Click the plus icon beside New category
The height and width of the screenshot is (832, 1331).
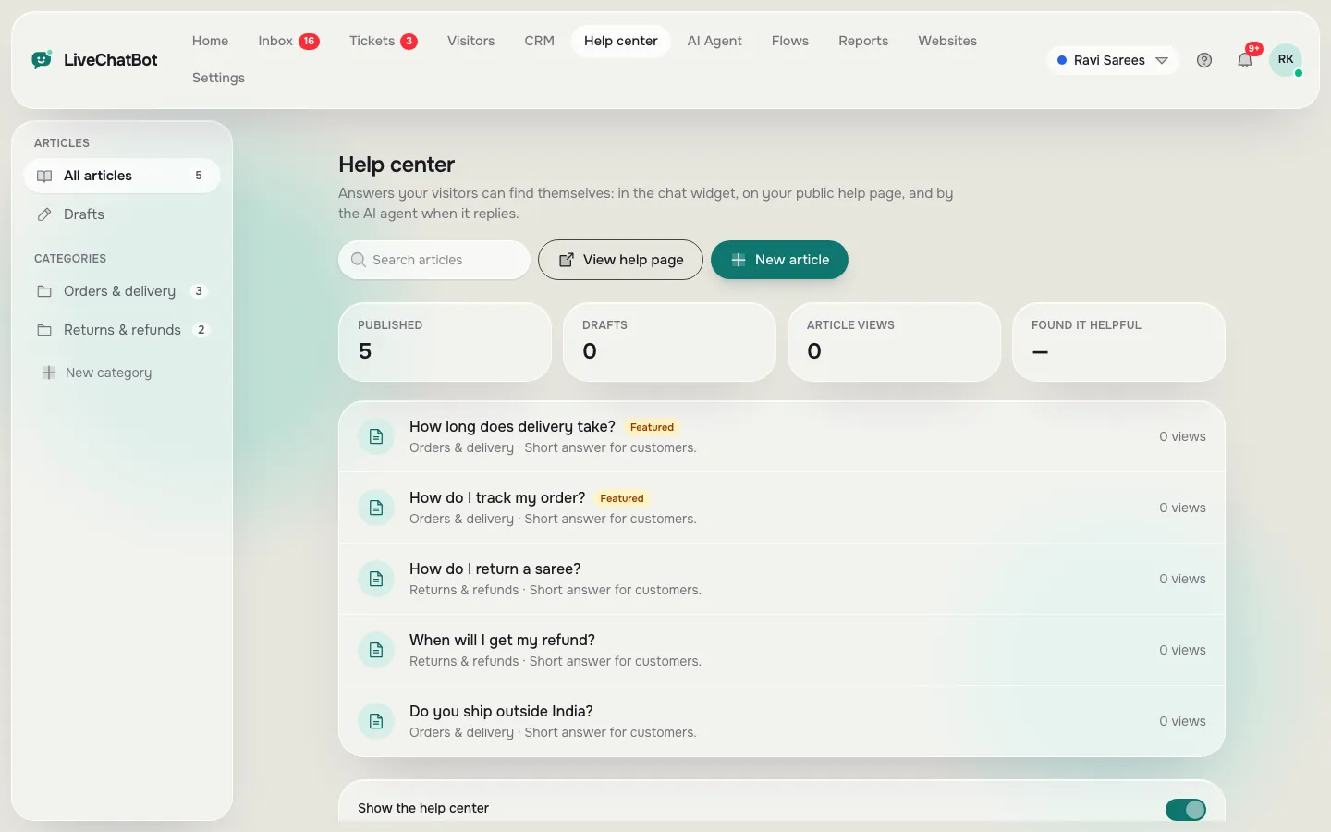(x=49, y=373)
